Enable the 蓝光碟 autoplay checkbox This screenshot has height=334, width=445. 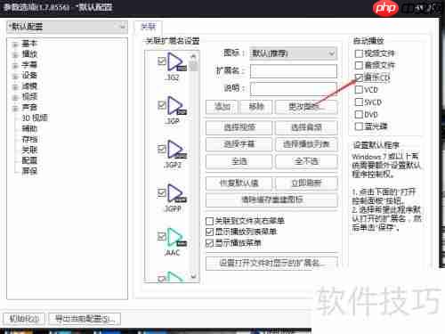tap(359, 126)
